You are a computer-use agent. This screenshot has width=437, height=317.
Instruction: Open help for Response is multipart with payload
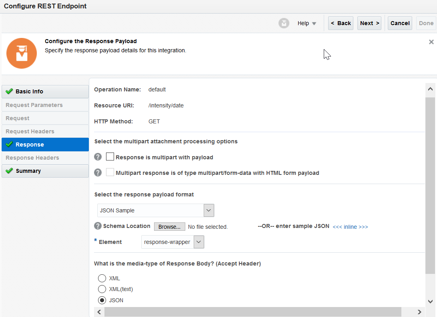98,157
